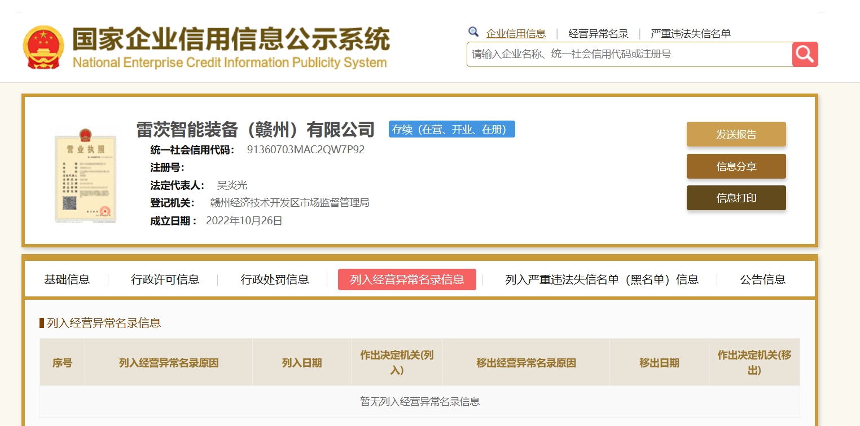Click the 暂无列入经营异常名录信息 empty-table message
This screenshot has height=426, width=860.
tap(420, 402)
